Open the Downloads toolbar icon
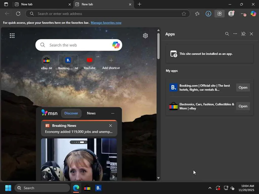The width and height of the screenshot is (259, 194). [x=208, y=14]
